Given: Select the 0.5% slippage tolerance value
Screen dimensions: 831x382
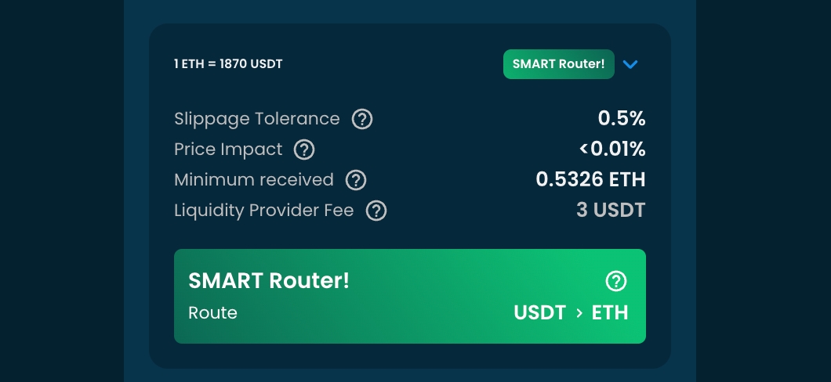Looking at the screenshot, I should [x=621, y=119].
